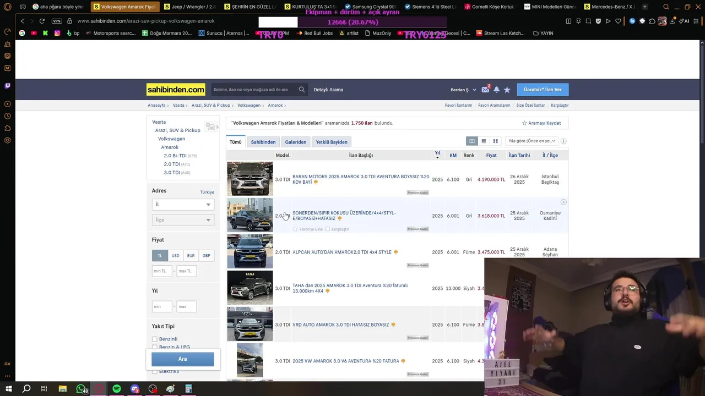Switch to the grid gallery view icon
Image resolution: width=705 pixels, height=396 pixels.
pos(495,141)
